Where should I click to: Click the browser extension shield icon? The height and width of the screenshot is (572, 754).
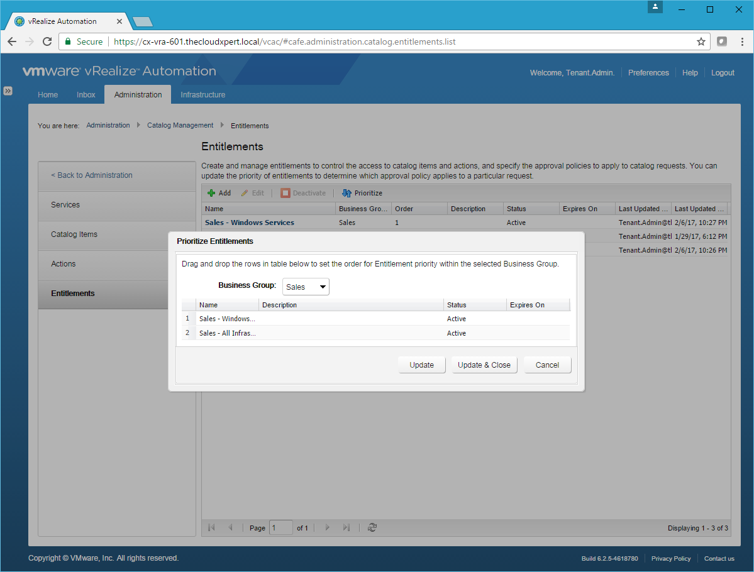(x=722, y=41)
